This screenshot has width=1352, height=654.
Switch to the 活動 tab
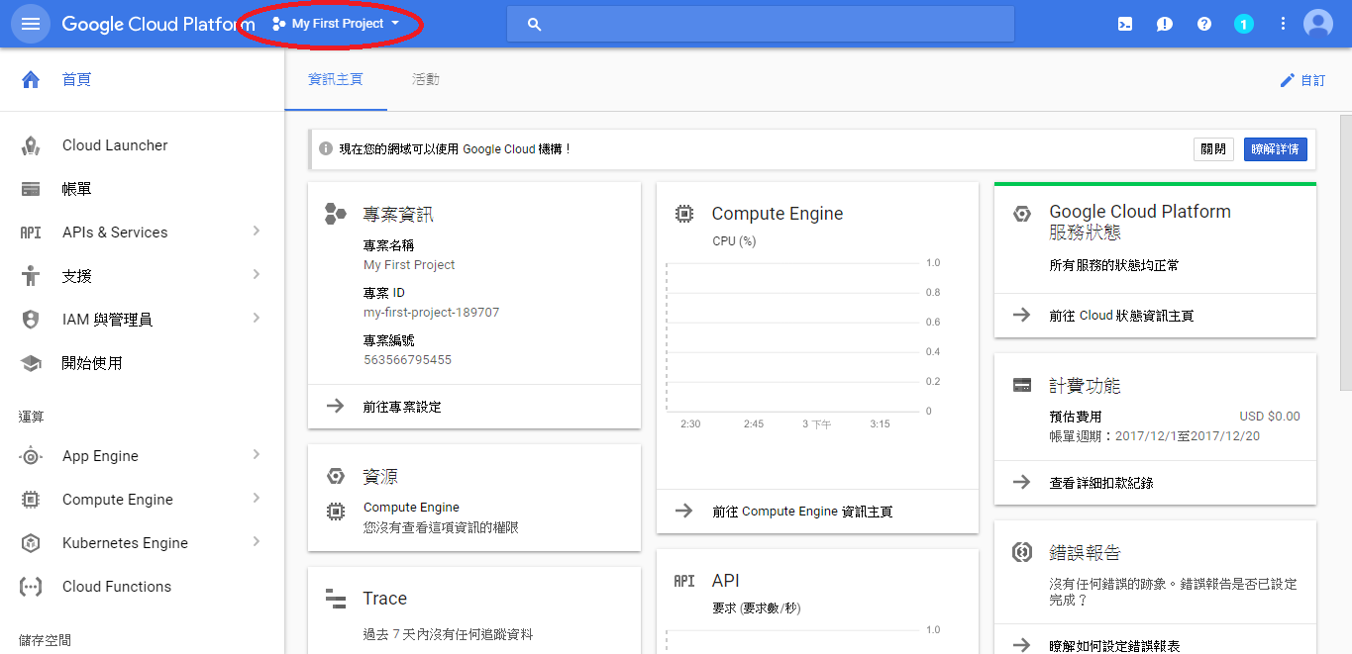[426, 79]
